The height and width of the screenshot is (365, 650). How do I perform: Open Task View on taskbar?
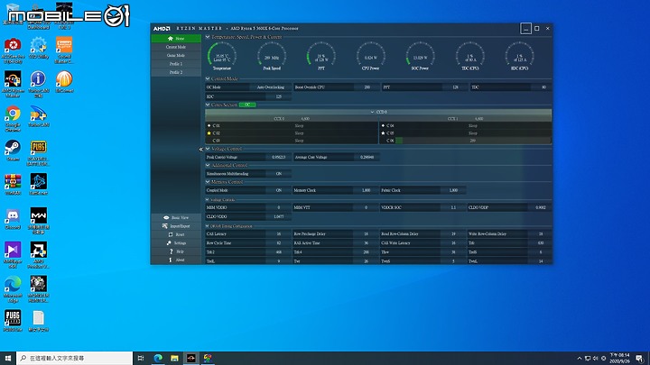[141, 358]
